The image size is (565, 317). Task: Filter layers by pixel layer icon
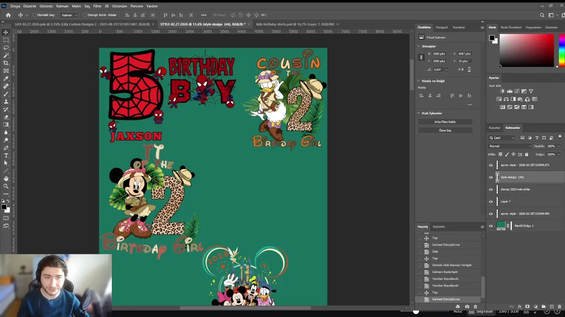pyautogui.click(x=523, y=138)
